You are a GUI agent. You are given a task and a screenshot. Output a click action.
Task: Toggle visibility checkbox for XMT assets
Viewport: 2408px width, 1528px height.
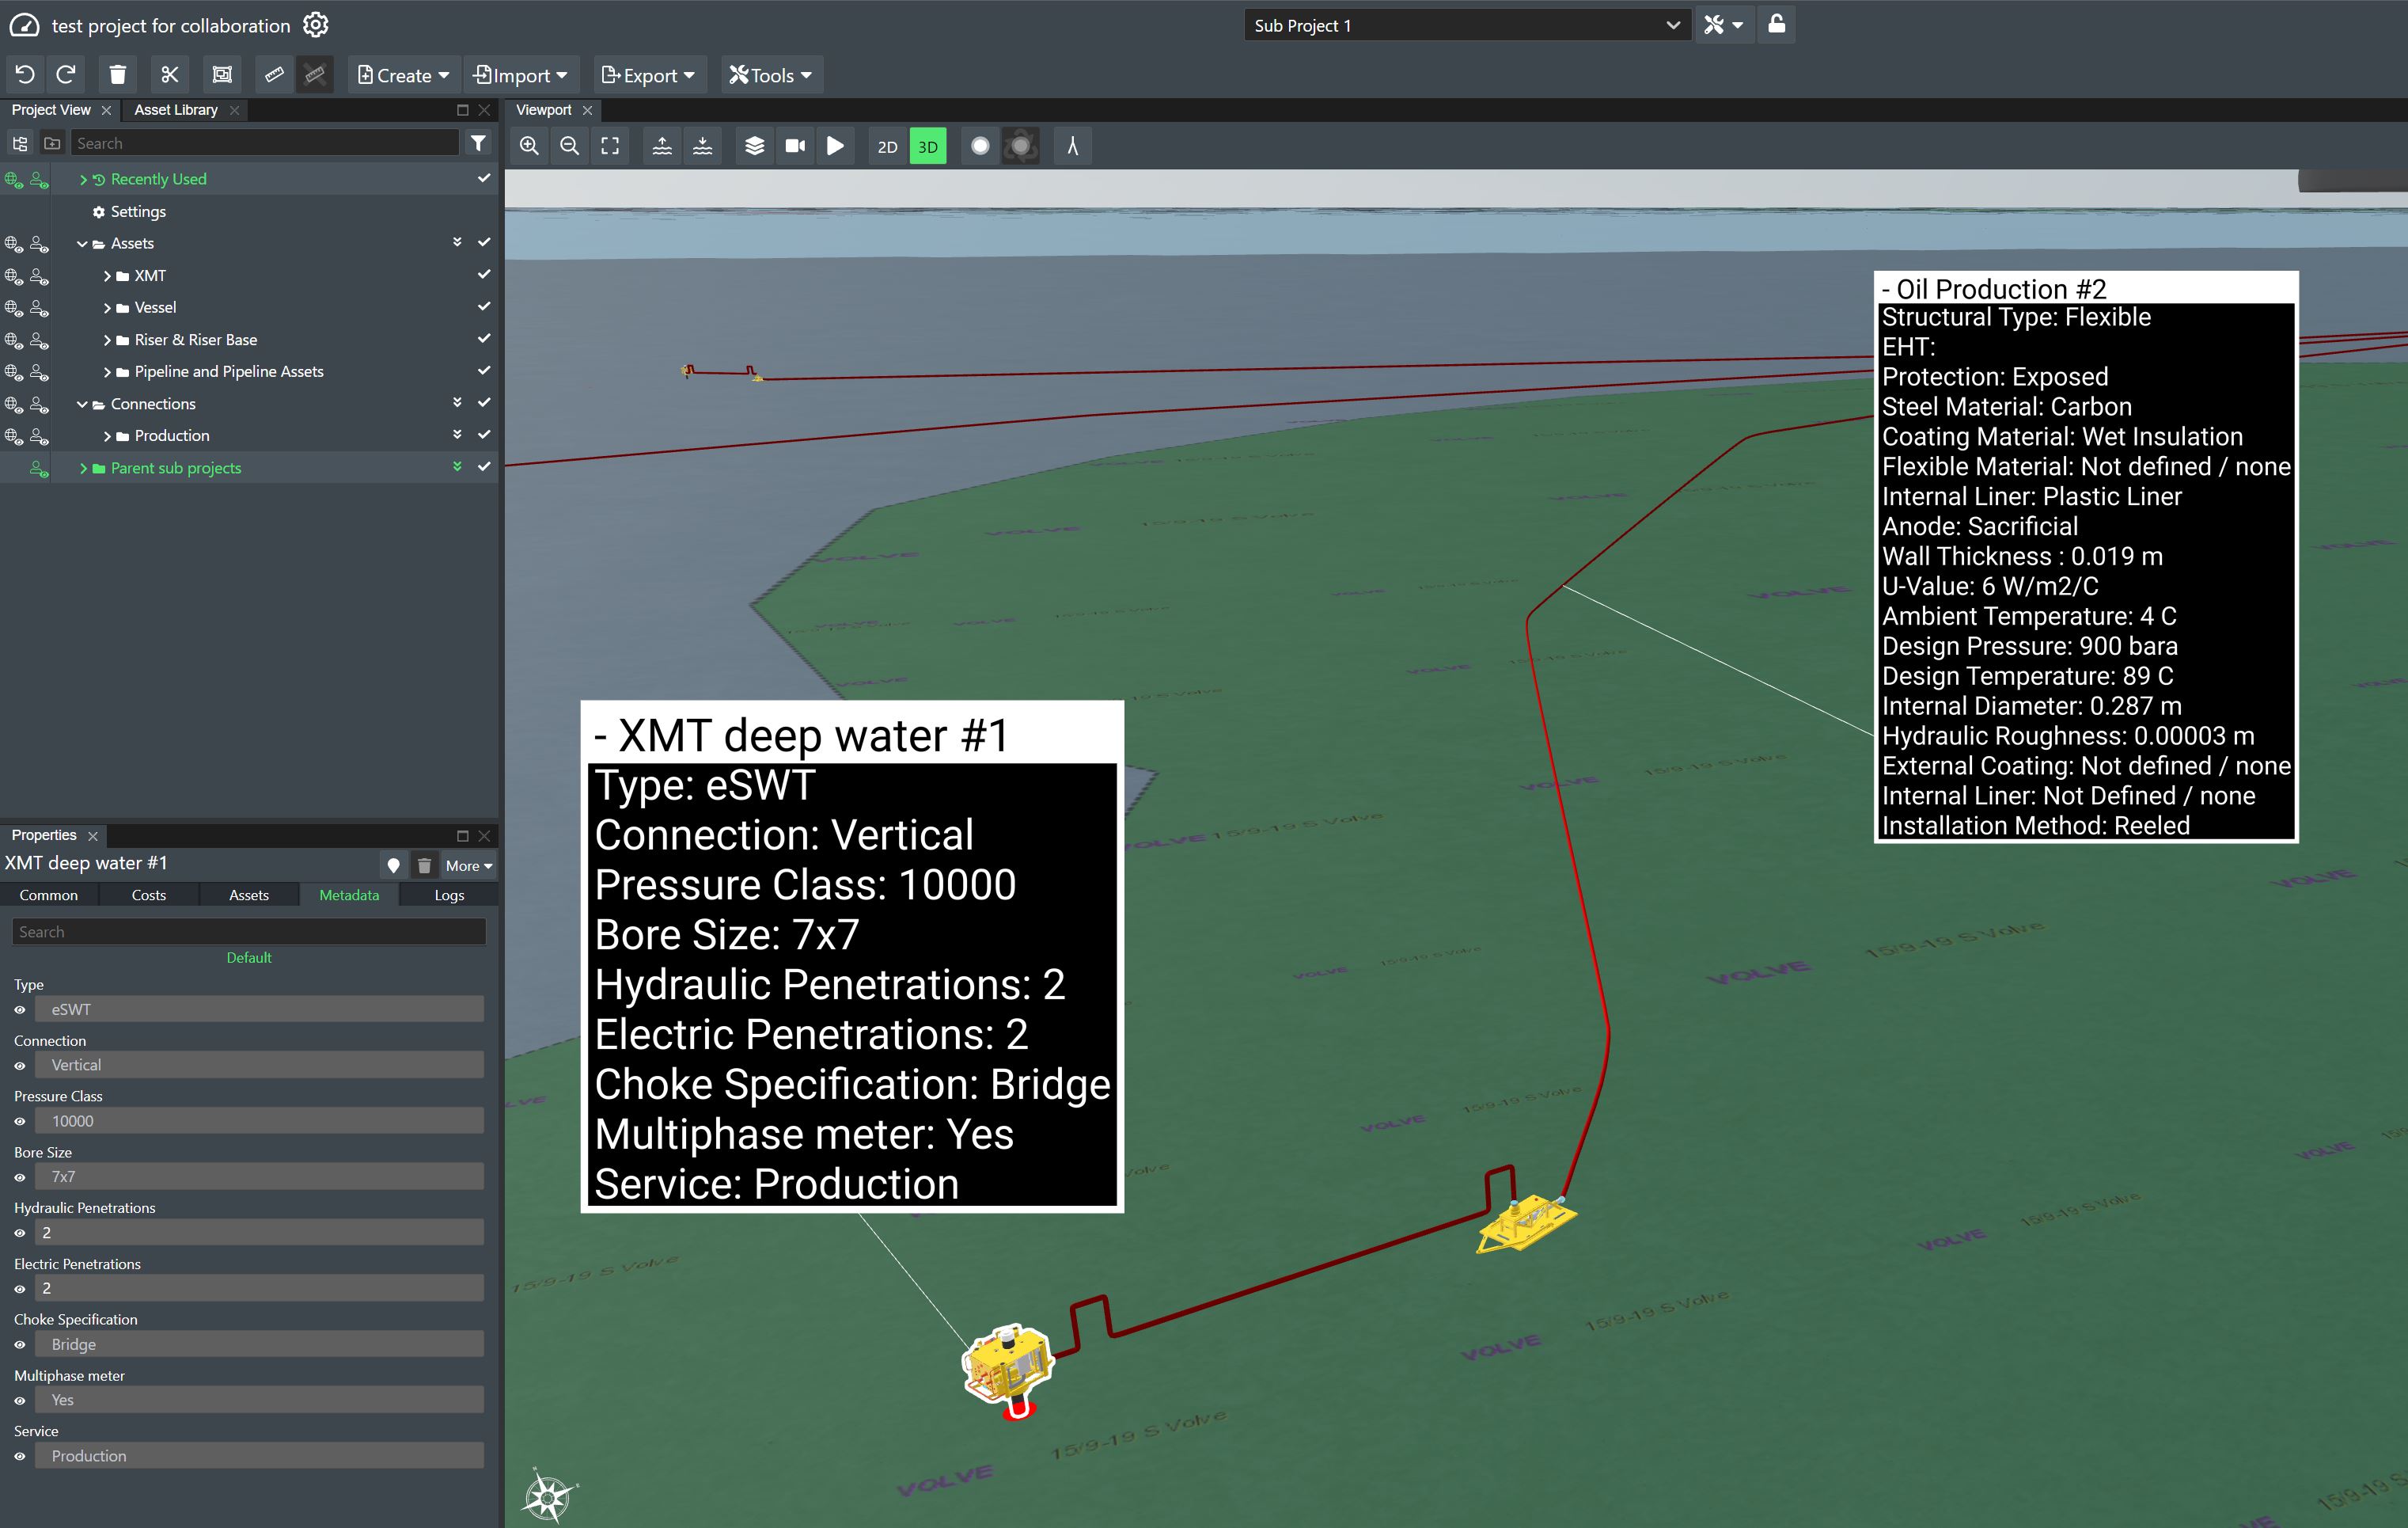[483, 274]
